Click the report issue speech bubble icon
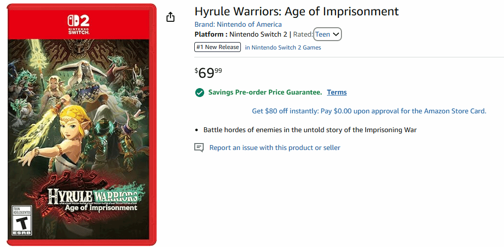The height and width of the screenshot is (247, 504). click(x=199, y=148)
